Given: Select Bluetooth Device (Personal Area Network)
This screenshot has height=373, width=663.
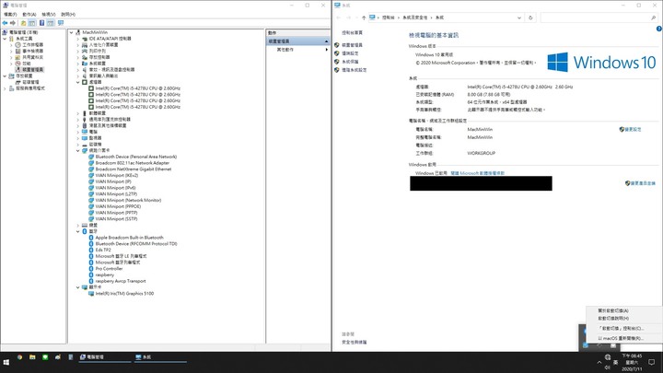Looking at the screenshot, I should pos(136,157).
